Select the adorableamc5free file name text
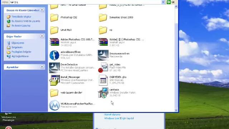The image size is (229, 129). pos(70,52)
